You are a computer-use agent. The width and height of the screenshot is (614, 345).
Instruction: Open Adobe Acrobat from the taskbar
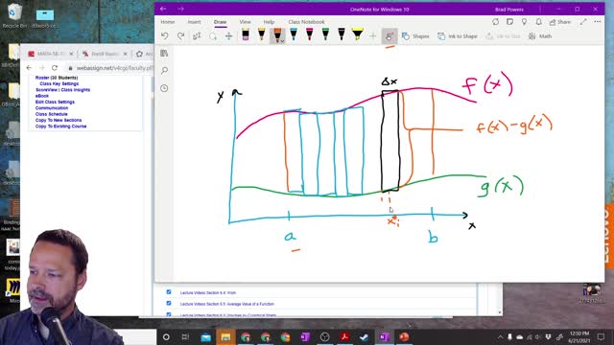pos(344,336)
